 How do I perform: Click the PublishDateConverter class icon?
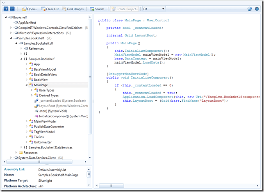tap(31, 126)
